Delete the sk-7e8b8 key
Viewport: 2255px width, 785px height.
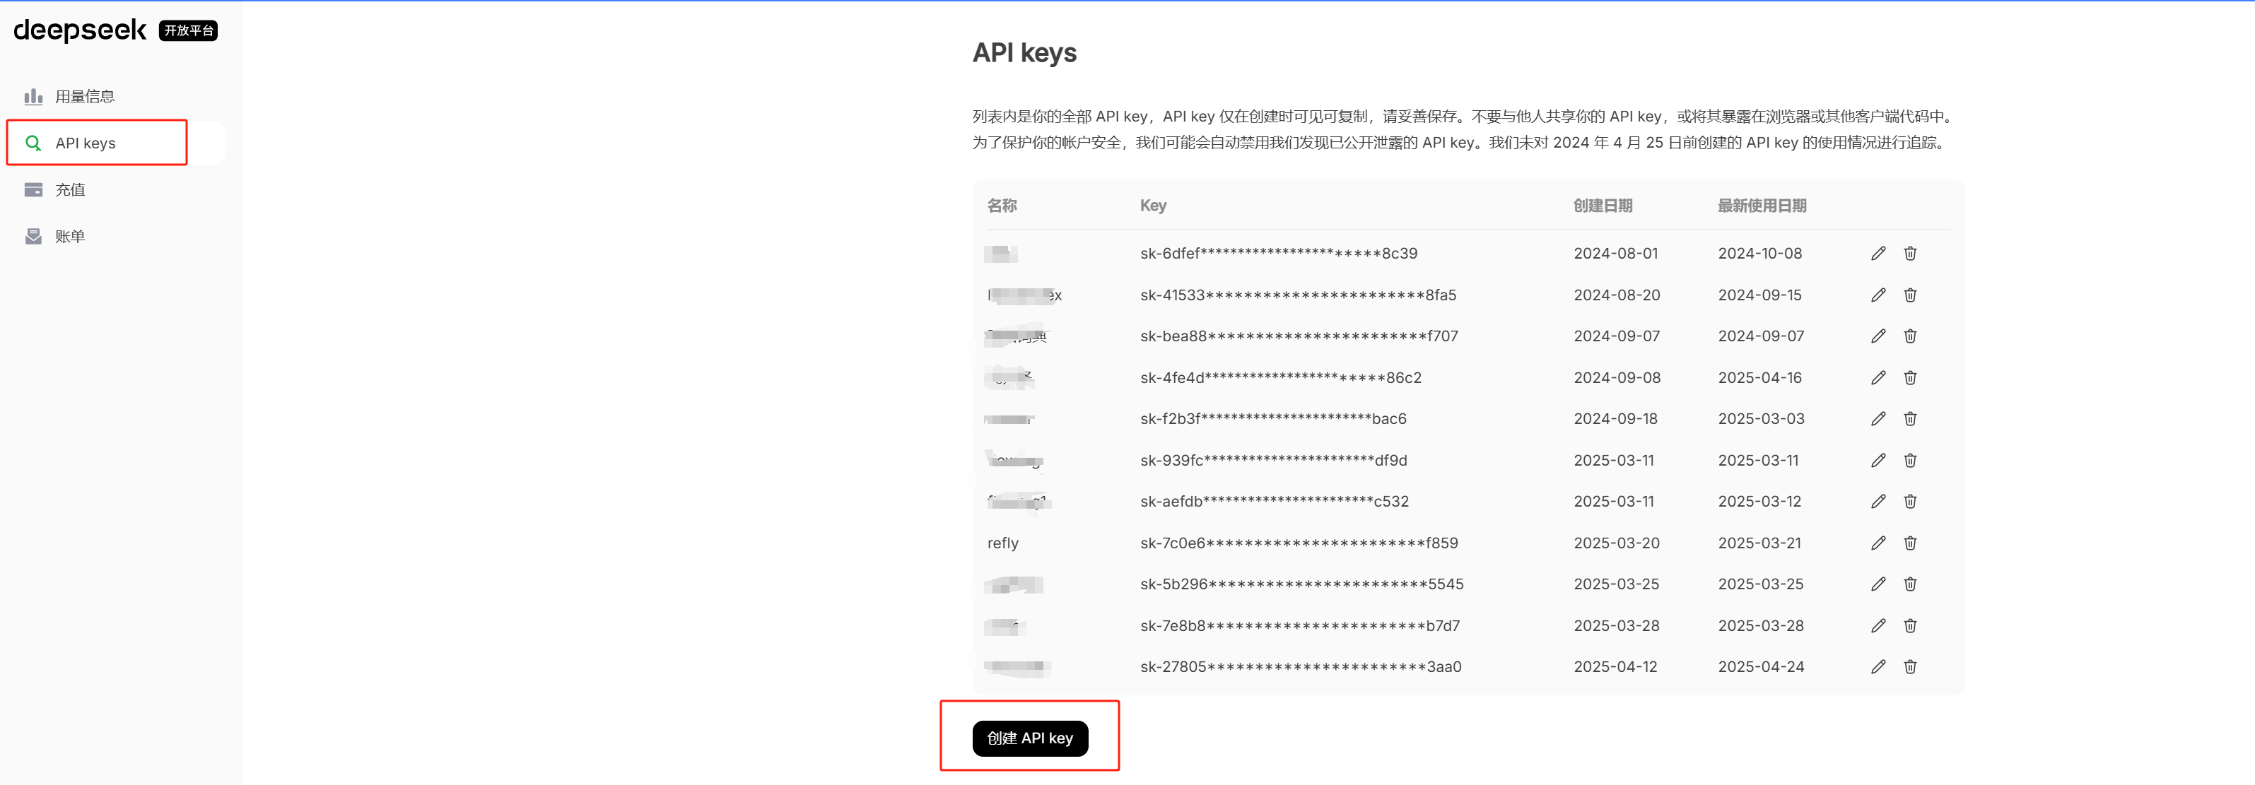tap(1910, 626)
